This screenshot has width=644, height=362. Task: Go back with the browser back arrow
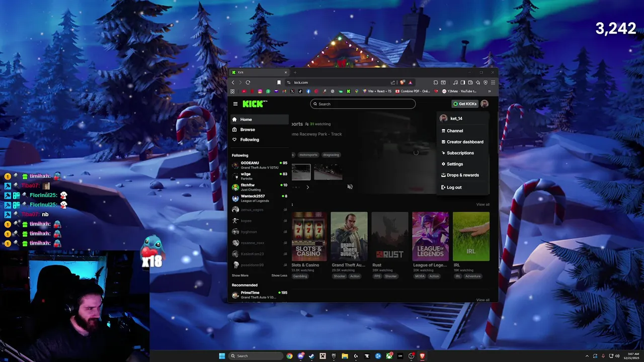233,82
